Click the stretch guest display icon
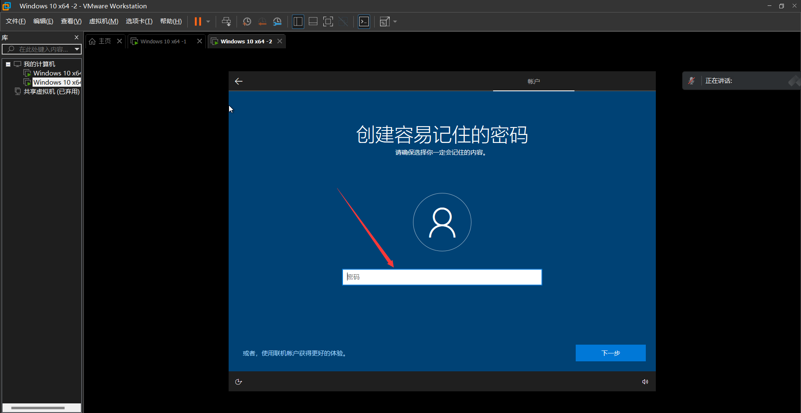The image size is (801, 413). [385, 21]
